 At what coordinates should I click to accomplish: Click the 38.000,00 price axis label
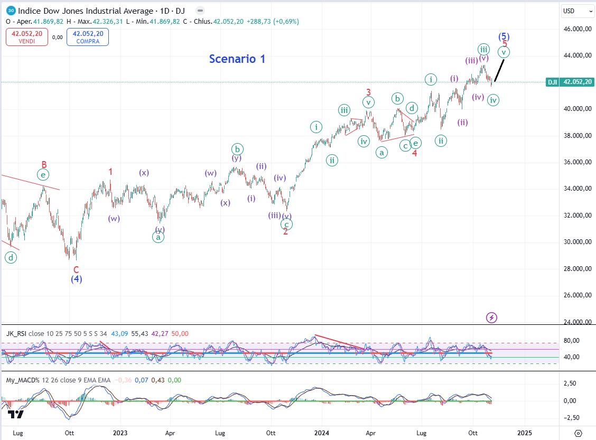coord(578,136)
